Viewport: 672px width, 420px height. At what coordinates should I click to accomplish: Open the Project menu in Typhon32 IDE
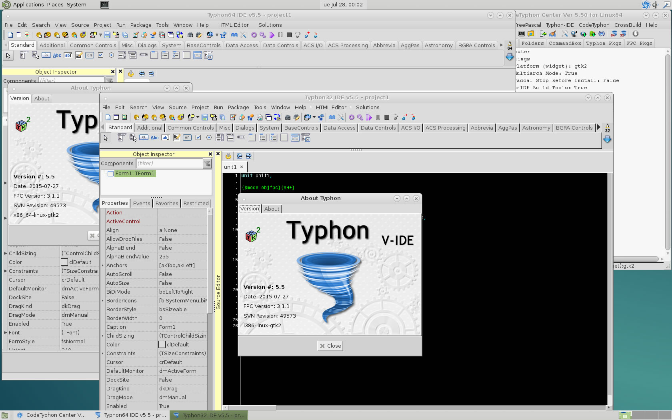tap(200, 107)
